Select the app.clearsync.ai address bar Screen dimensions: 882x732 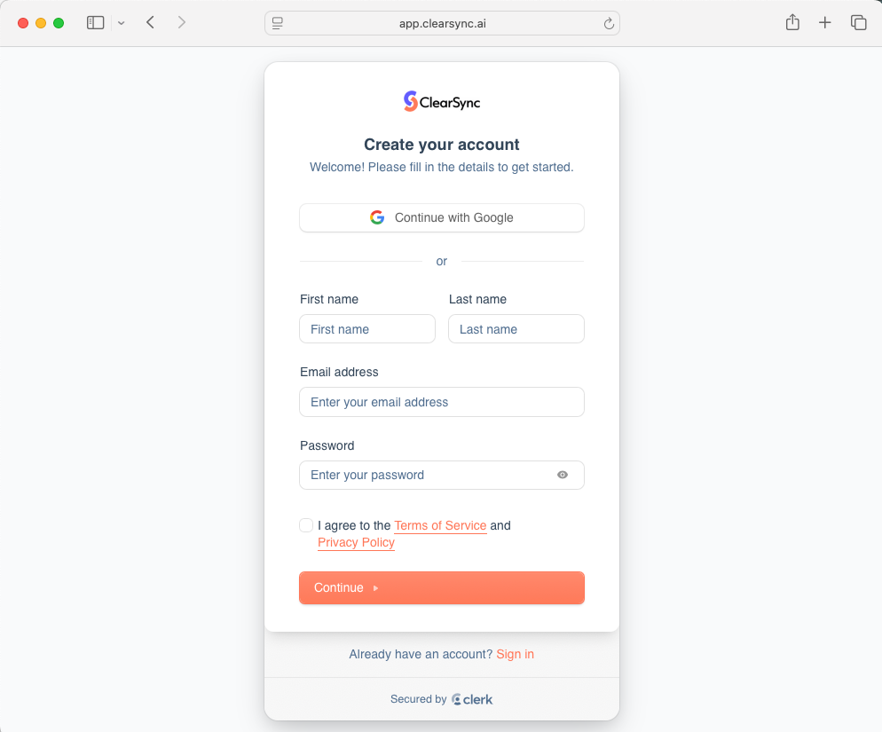click(442, 24)
